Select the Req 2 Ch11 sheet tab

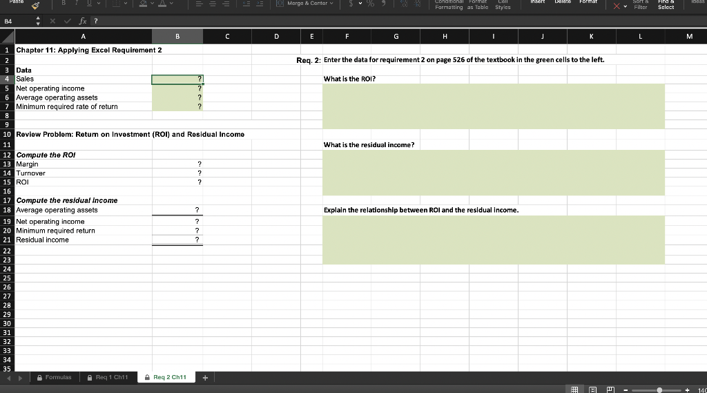tap(166, 377)
